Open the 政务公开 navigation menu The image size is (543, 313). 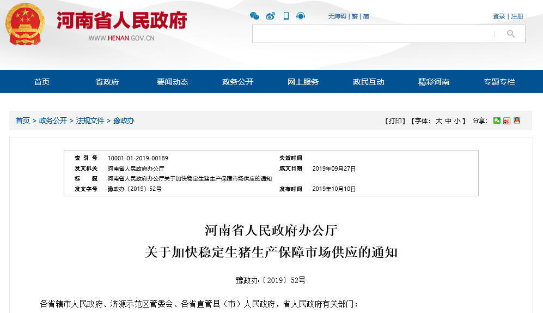click(238, 82)
